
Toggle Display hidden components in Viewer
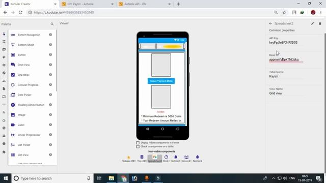pos(138,143)
